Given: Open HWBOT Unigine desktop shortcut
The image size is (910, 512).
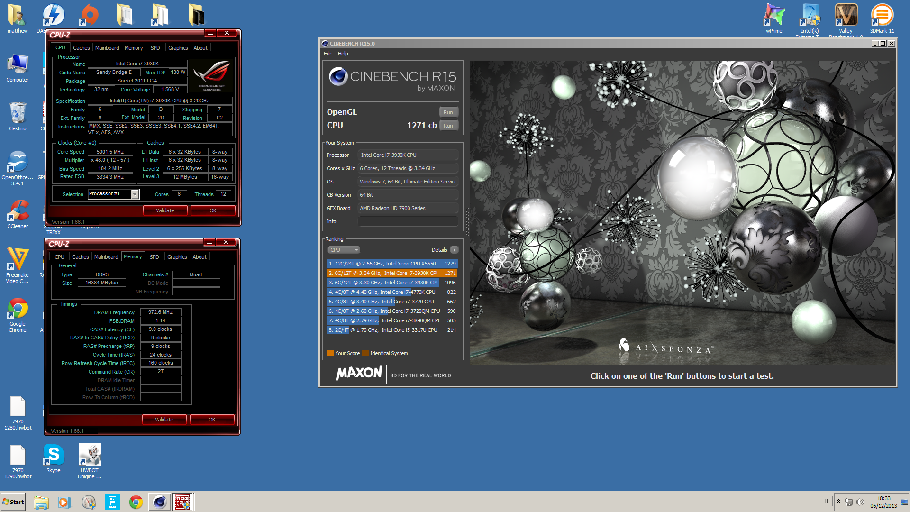Looking at the screenshot, I should [x=90, y=462].
